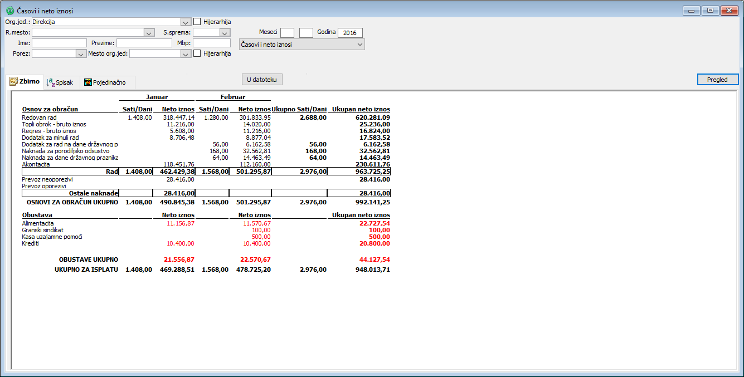Minimize the window
The image size is (744, 377).
[692, 11]
